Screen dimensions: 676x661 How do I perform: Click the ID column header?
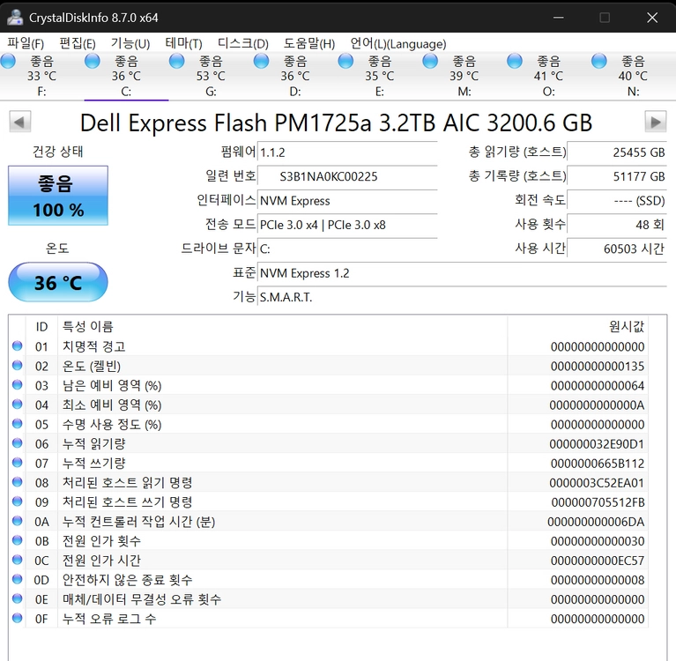click(41, 326)
